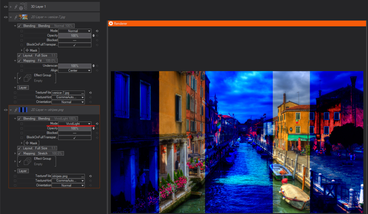Click pencil icon on 3D Layer 1
This screenshot has width=368, height=214.
click(x=16, y=7)
